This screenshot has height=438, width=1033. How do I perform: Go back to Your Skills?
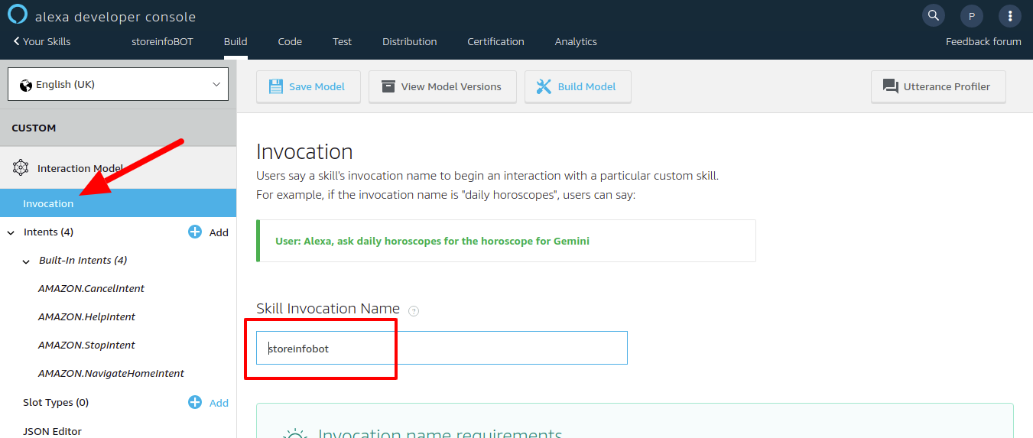(x=42, y=41)
